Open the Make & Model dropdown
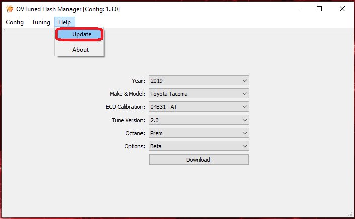This screenshot has width=355, height=219. [199, 94]
